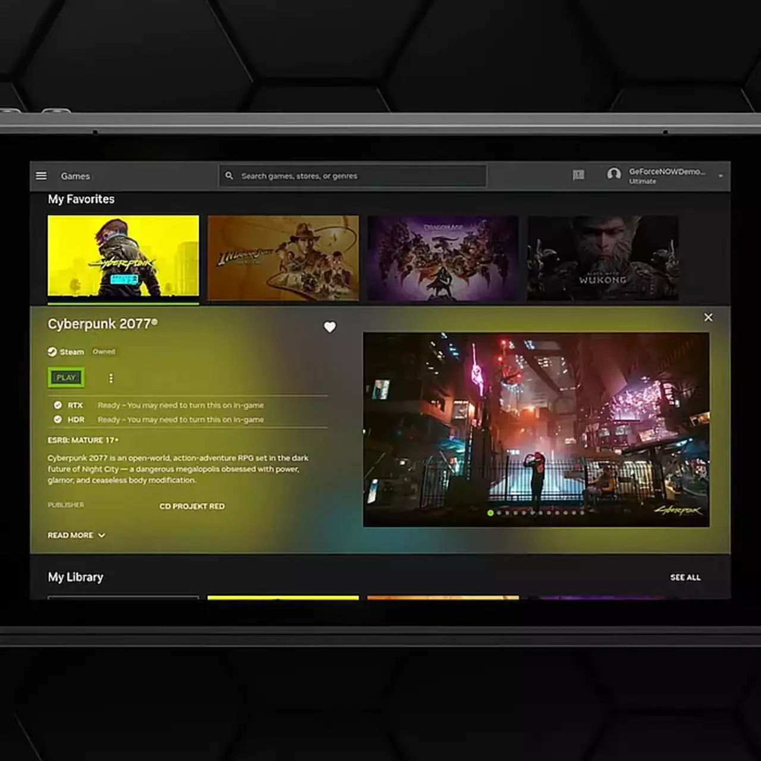
Task: Click the search magnifier icon
Action: pos(229,175)
